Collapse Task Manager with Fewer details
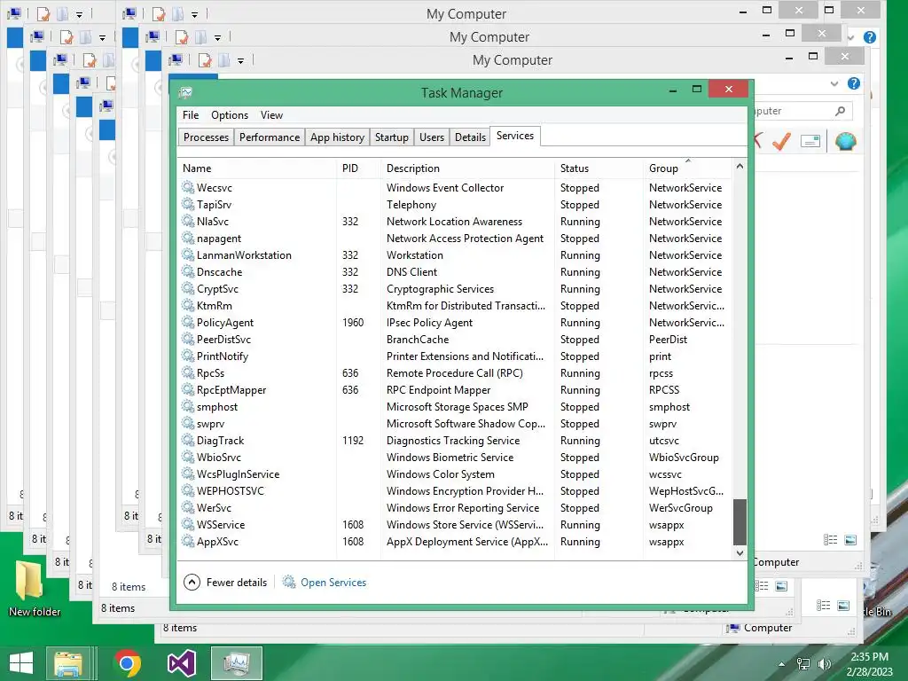Viewport: 908px width, 681px height. [225, 582]
